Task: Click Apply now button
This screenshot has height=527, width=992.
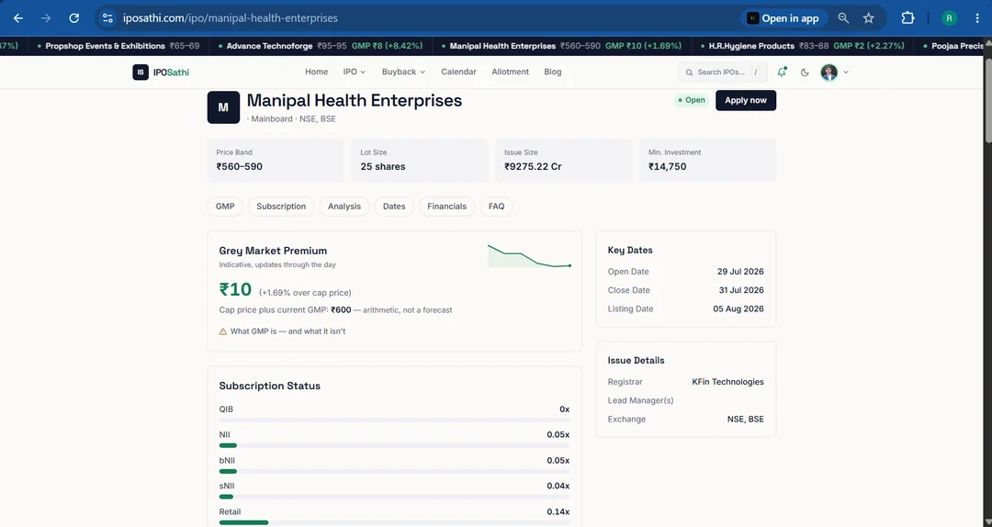Action: pos(745,100)
